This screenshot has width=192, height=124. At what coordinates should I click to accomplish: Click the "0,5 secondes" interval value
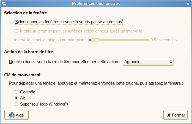point(163,40)
